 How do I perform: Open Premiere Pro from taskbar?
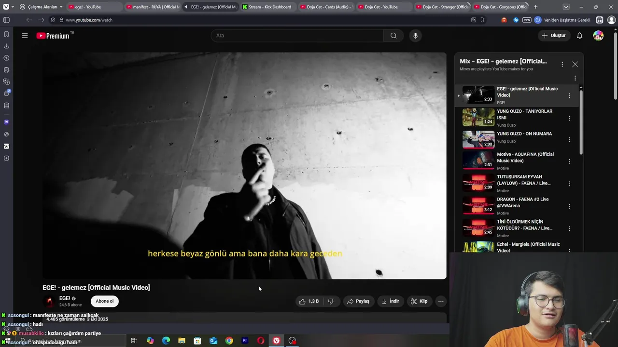[245, 341]
